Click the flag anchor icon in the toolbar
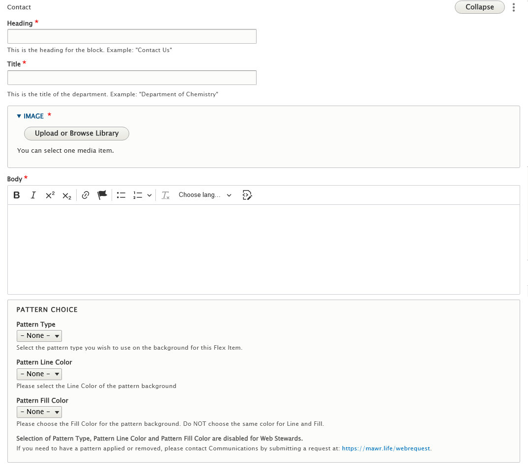 (x=102, y=195)
